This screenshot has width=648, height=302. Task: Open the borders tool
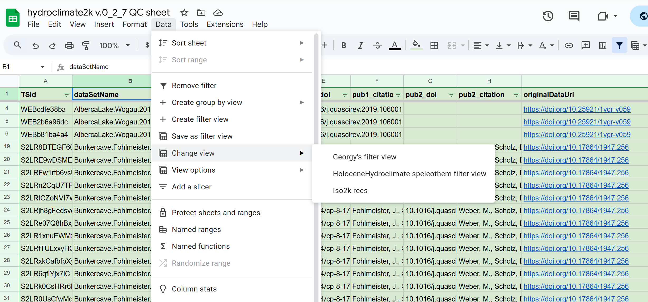pos(434,46)
